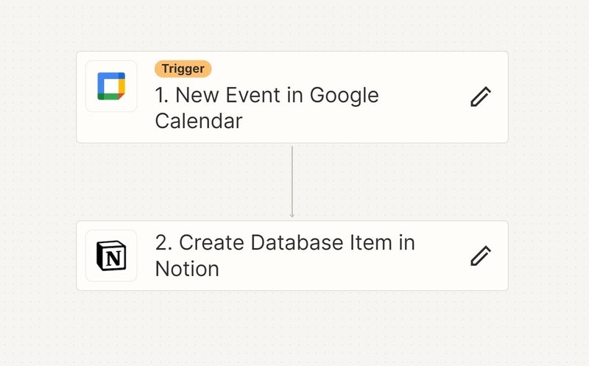Edit the New Event trigger step with pencil
This screenshot has height=366, width=589.
(481, 97)
